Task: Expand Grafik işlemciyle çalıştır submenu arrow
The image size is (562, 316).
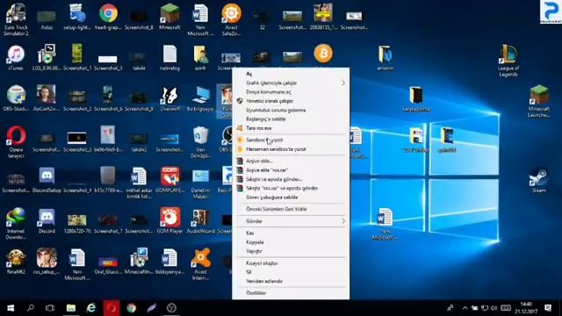Action: (343, 83)
